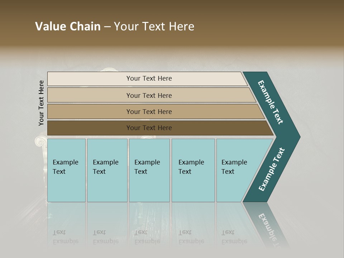344x258 pixels.
Task: Click the vertical 'Your Text Here' label
Action: (41, 103)
